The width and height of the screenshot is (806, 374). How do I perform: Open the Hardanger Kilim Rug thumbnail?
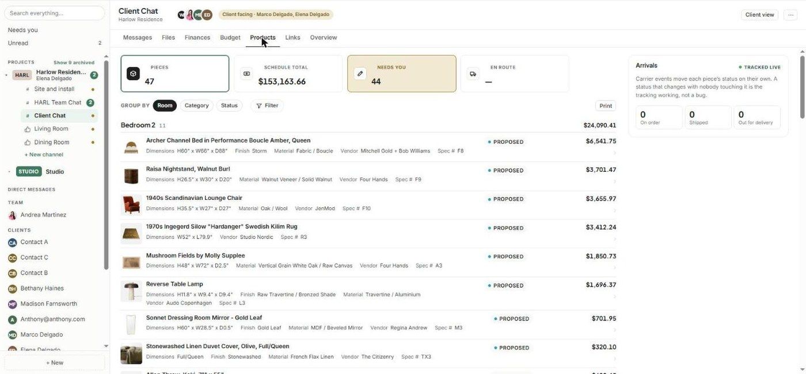coord(131,233)
